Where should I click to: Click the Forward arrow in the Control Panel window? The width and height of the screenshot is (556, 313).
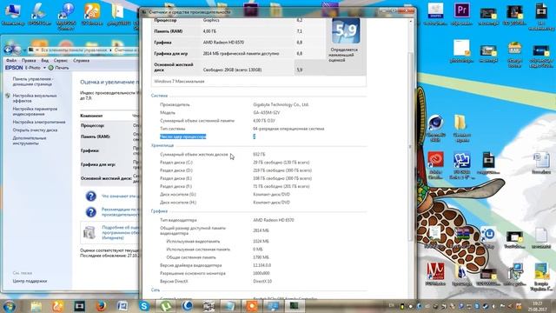coord(17,50)
